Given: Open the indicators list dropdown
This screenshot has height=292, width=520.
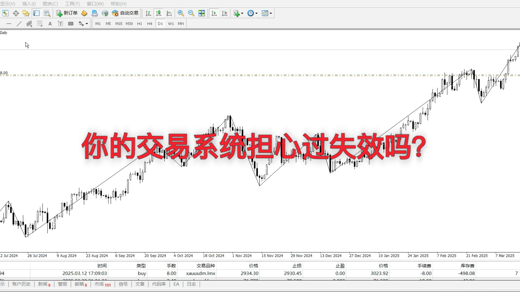Looking at the screenshot, I should tap(238, 13).
